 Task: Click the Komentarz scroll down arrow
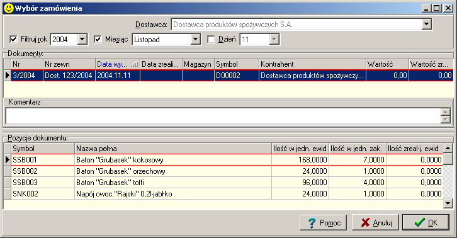pos(446,119)
